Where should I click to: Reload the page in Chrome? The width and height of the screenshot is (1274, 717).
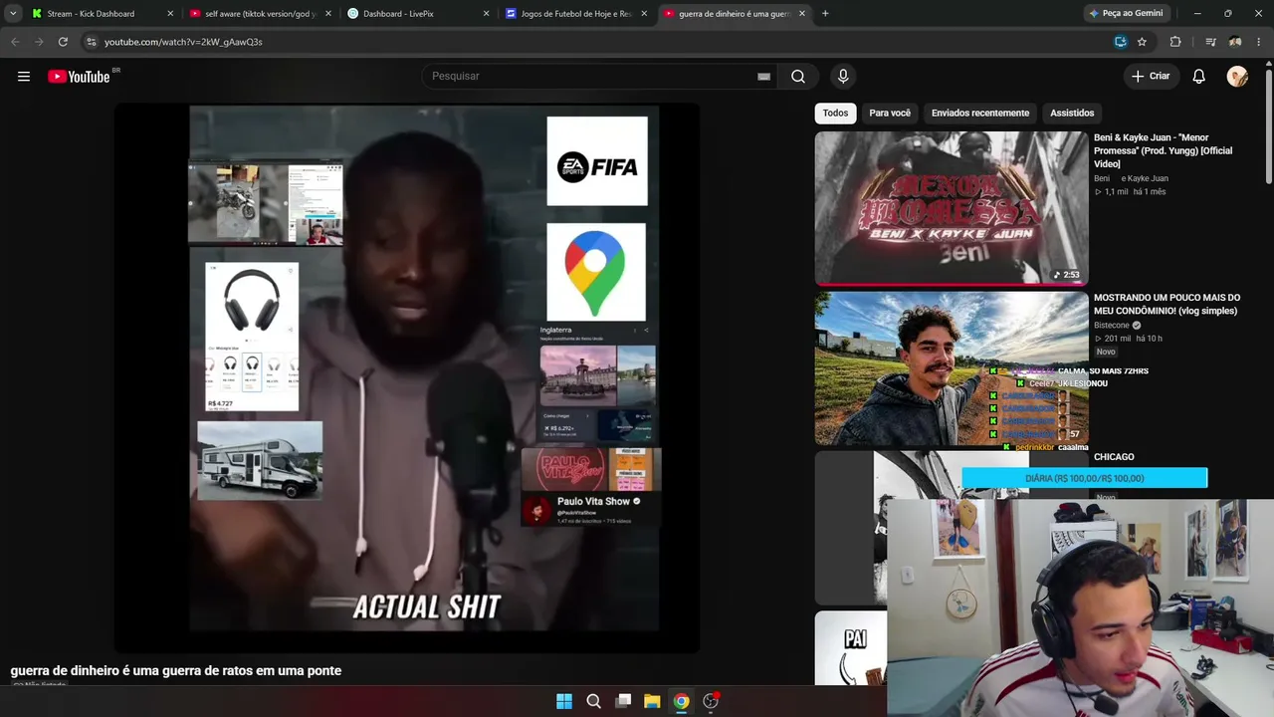pyautogui.click(x=63, y=42)
